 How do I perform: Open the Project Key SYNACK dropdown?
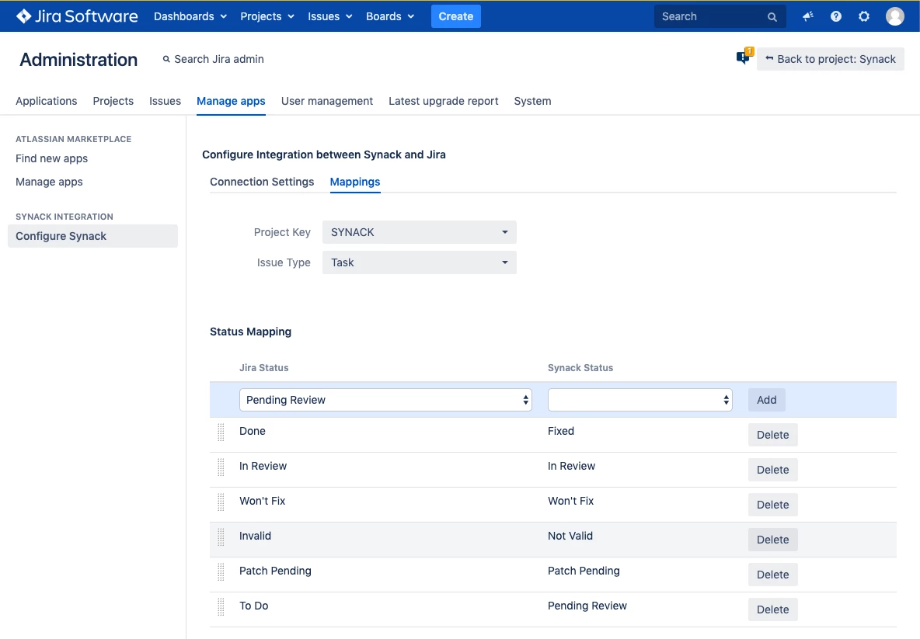(419, 231)
